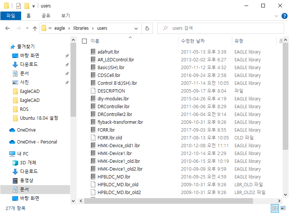Select the Basic(JSH).lbr file icon
Image resolution: width=289 pixels, height=213 pixels.
[93, 67]
